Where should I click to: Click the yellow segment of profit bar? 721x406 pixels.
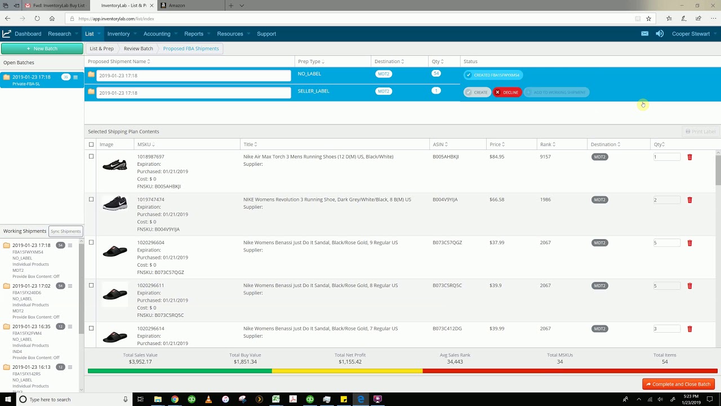coord(347,371)
